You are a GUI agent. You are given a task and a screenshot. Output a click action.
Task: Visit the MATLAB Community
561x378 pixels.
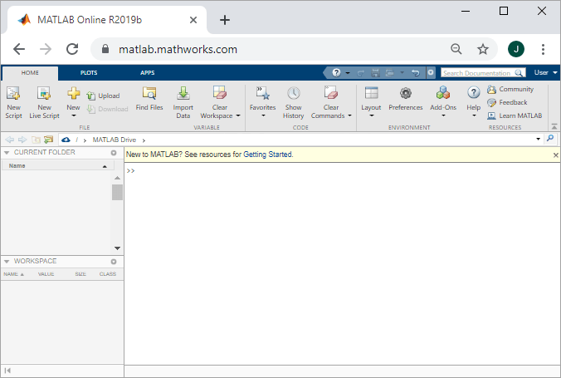pyautogui.click(x=510, y=89)
